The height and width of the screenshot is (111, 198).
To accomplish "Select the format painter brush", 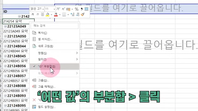I will click(83, 14).
